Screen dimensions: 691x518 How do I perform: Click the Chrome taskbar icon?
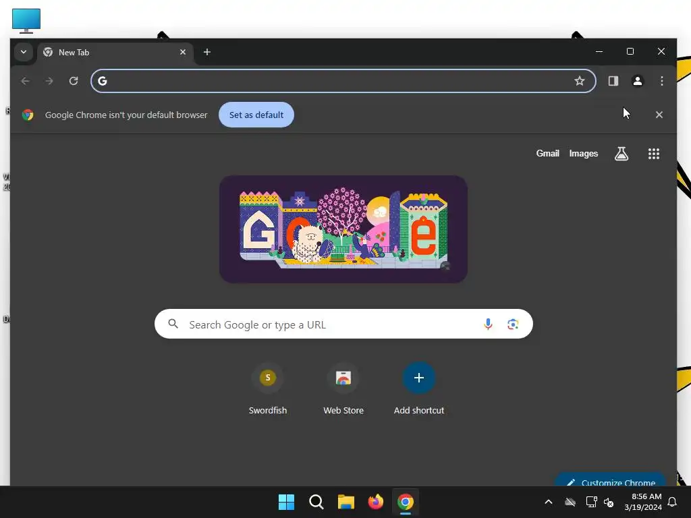(406, 502)
